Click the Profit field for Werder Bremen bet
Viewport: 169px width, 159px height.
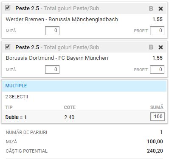point(157,31)
